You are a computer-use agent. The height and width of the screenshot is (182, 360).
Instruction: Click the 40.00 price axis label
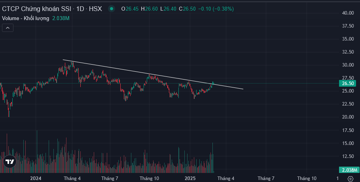348,13
